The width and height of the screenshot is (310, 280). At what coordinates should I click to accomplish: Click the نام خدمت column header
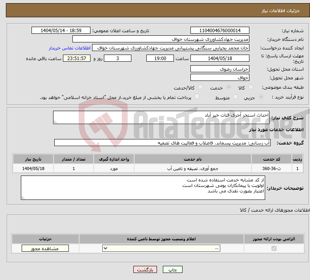point(193,159)
